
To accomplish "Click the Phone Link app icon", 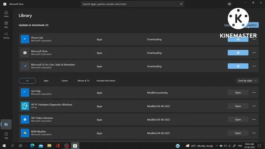I will pyautogui.click(x=25, y=39).
